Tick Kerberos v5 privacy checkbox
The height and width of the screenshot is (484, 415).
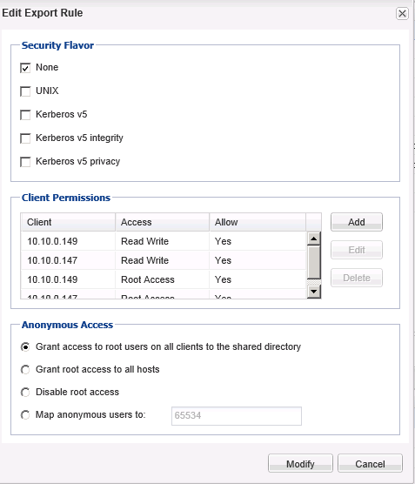tap(25, 162)
